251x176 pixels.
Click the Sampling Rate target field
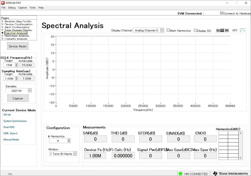(9, 79)
